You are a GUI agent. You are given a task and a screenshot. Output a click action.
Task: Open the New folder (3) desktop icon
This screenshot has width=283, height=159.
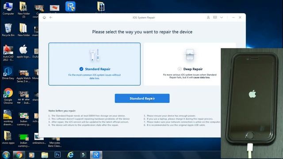pyautogui.click(x=23, y=10)
